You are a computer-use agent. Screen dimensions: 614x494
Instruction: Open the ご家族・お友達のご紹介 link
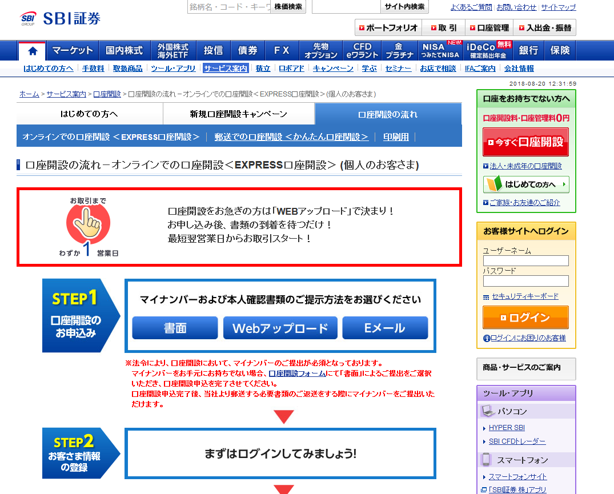tap(525, 203)
